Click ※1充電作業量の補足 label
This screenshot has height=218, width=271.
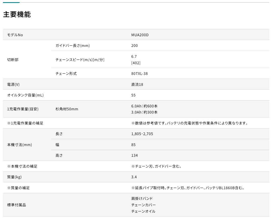[x=25, y=123]
